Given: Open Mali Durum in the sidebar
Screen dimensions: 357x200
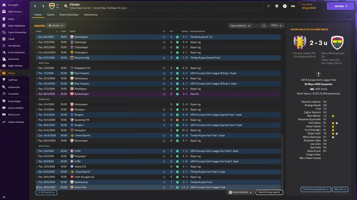Looking at the screenshot, I should click(x=15, y=114).
